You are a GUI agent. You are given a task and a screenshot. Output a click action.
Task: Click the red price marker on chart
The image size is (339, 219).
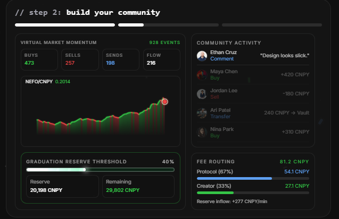[165, 102]
